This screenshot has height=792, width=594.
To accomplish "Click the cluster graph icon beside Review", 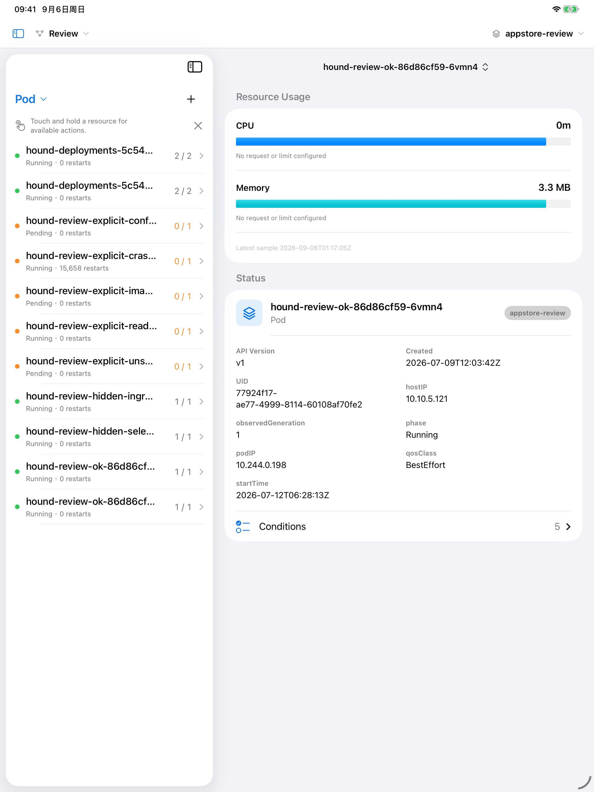I will [40, 34].
